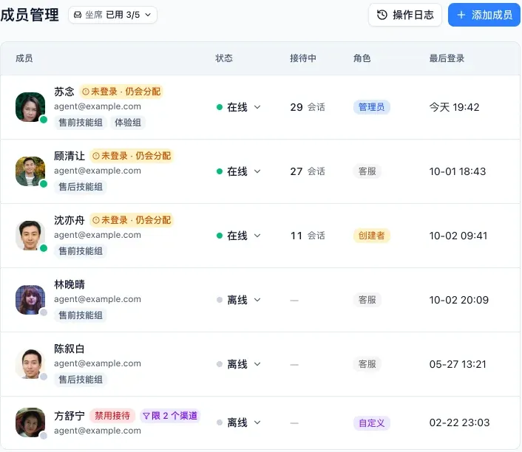The height and width of the screenshot is (452, 522).
Task: Click the name 顾清让
Action: (70, 156)
